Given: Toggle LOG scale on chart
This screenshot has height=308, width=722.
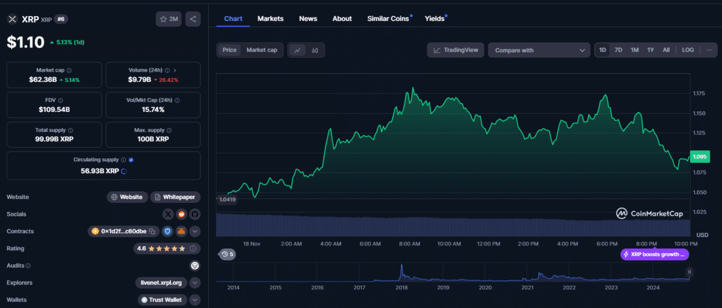Looking at the screenshot, I should tap(688, 50).
